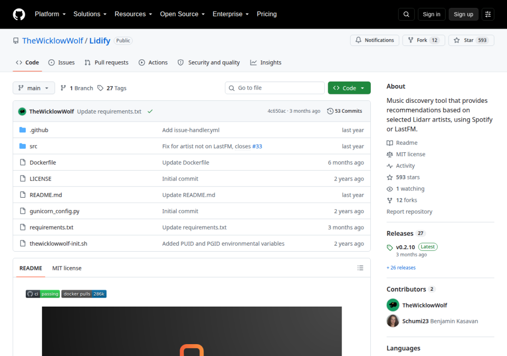This screenshot has height=356, width=507.
Task: Click the Releases heading link
Action: (x=400, y=233)
